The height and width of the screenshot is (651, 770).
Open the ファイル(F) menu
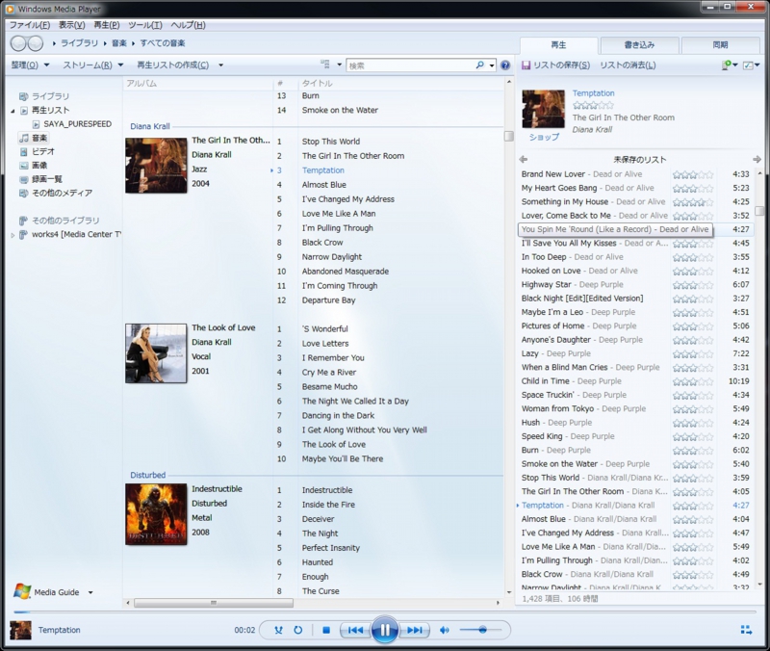click(x=30, y=25)
